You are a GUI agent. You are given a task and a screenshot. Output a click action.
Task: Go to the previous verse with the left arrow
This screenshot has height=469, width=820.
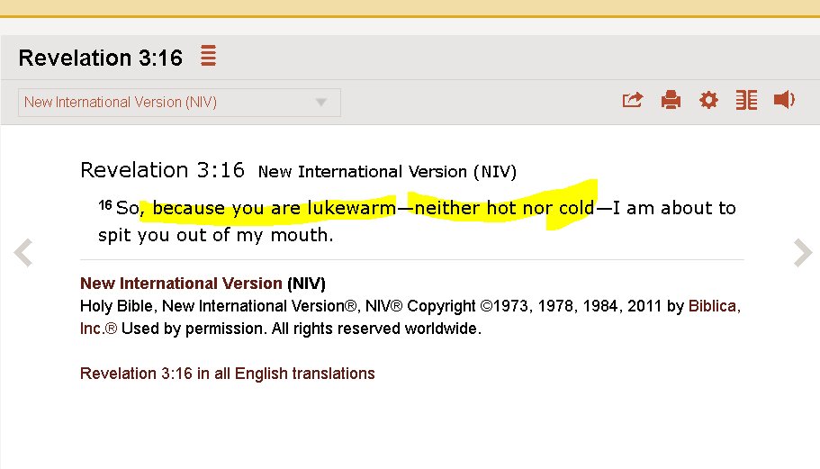click(x=23, y=253)
